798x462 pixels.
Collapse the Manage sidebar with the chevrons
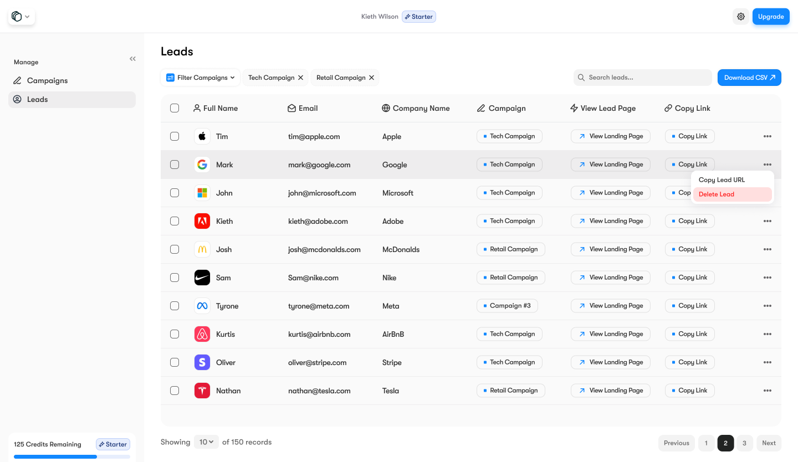[x=132, y=58]
